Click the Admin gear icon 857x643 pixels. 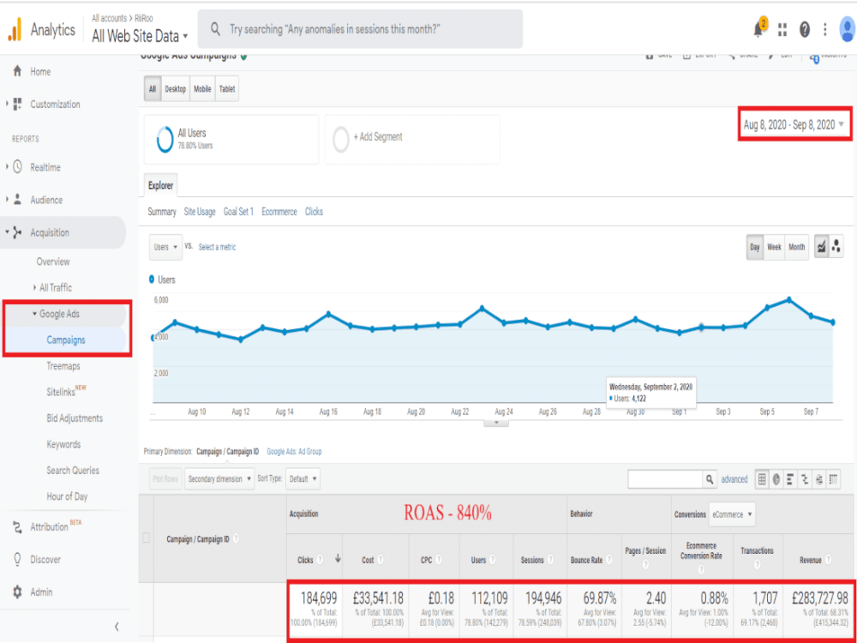tap(17, 592)
